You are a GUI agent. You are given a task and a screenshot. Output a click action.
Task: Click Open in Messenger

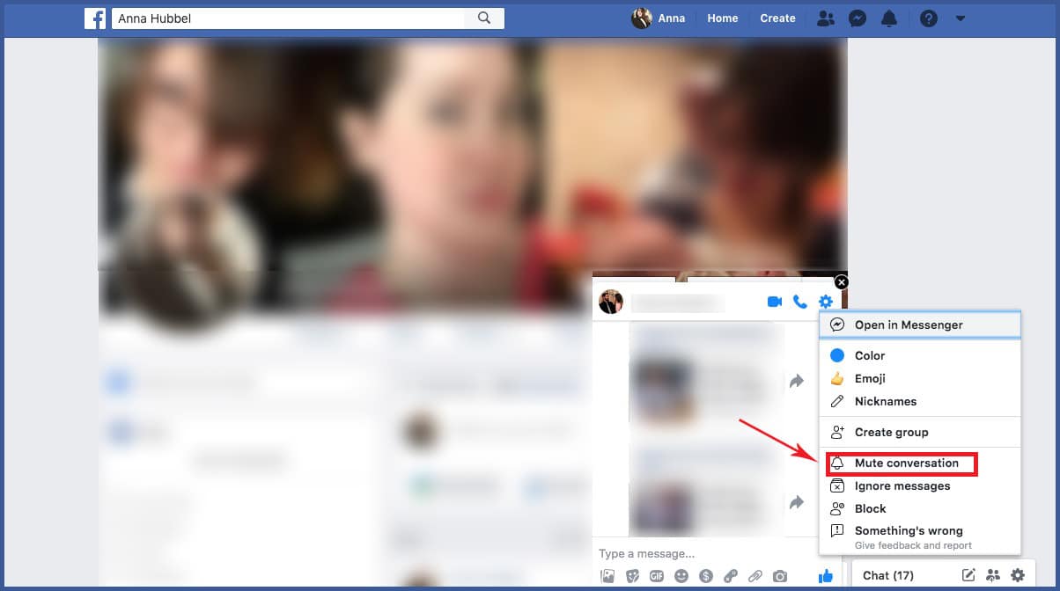(x=909, y=325)
